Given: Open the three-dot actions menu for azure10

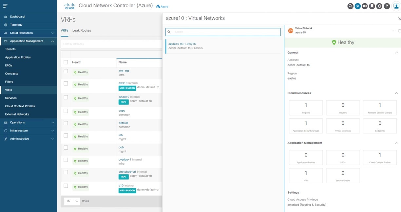Looking at the screenshot, I should click(393, 31).
